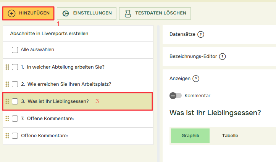Tick checkbox for In welcher Abteilung question
This screenshot has height=162, width=276.
click(x=15, y=67)
